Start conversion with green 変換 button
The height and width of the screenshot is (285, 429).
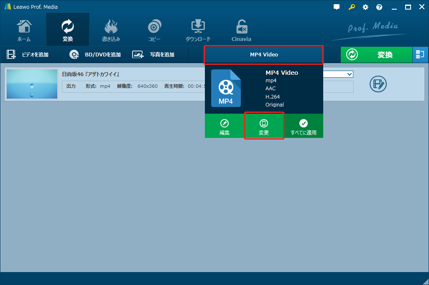376,55
